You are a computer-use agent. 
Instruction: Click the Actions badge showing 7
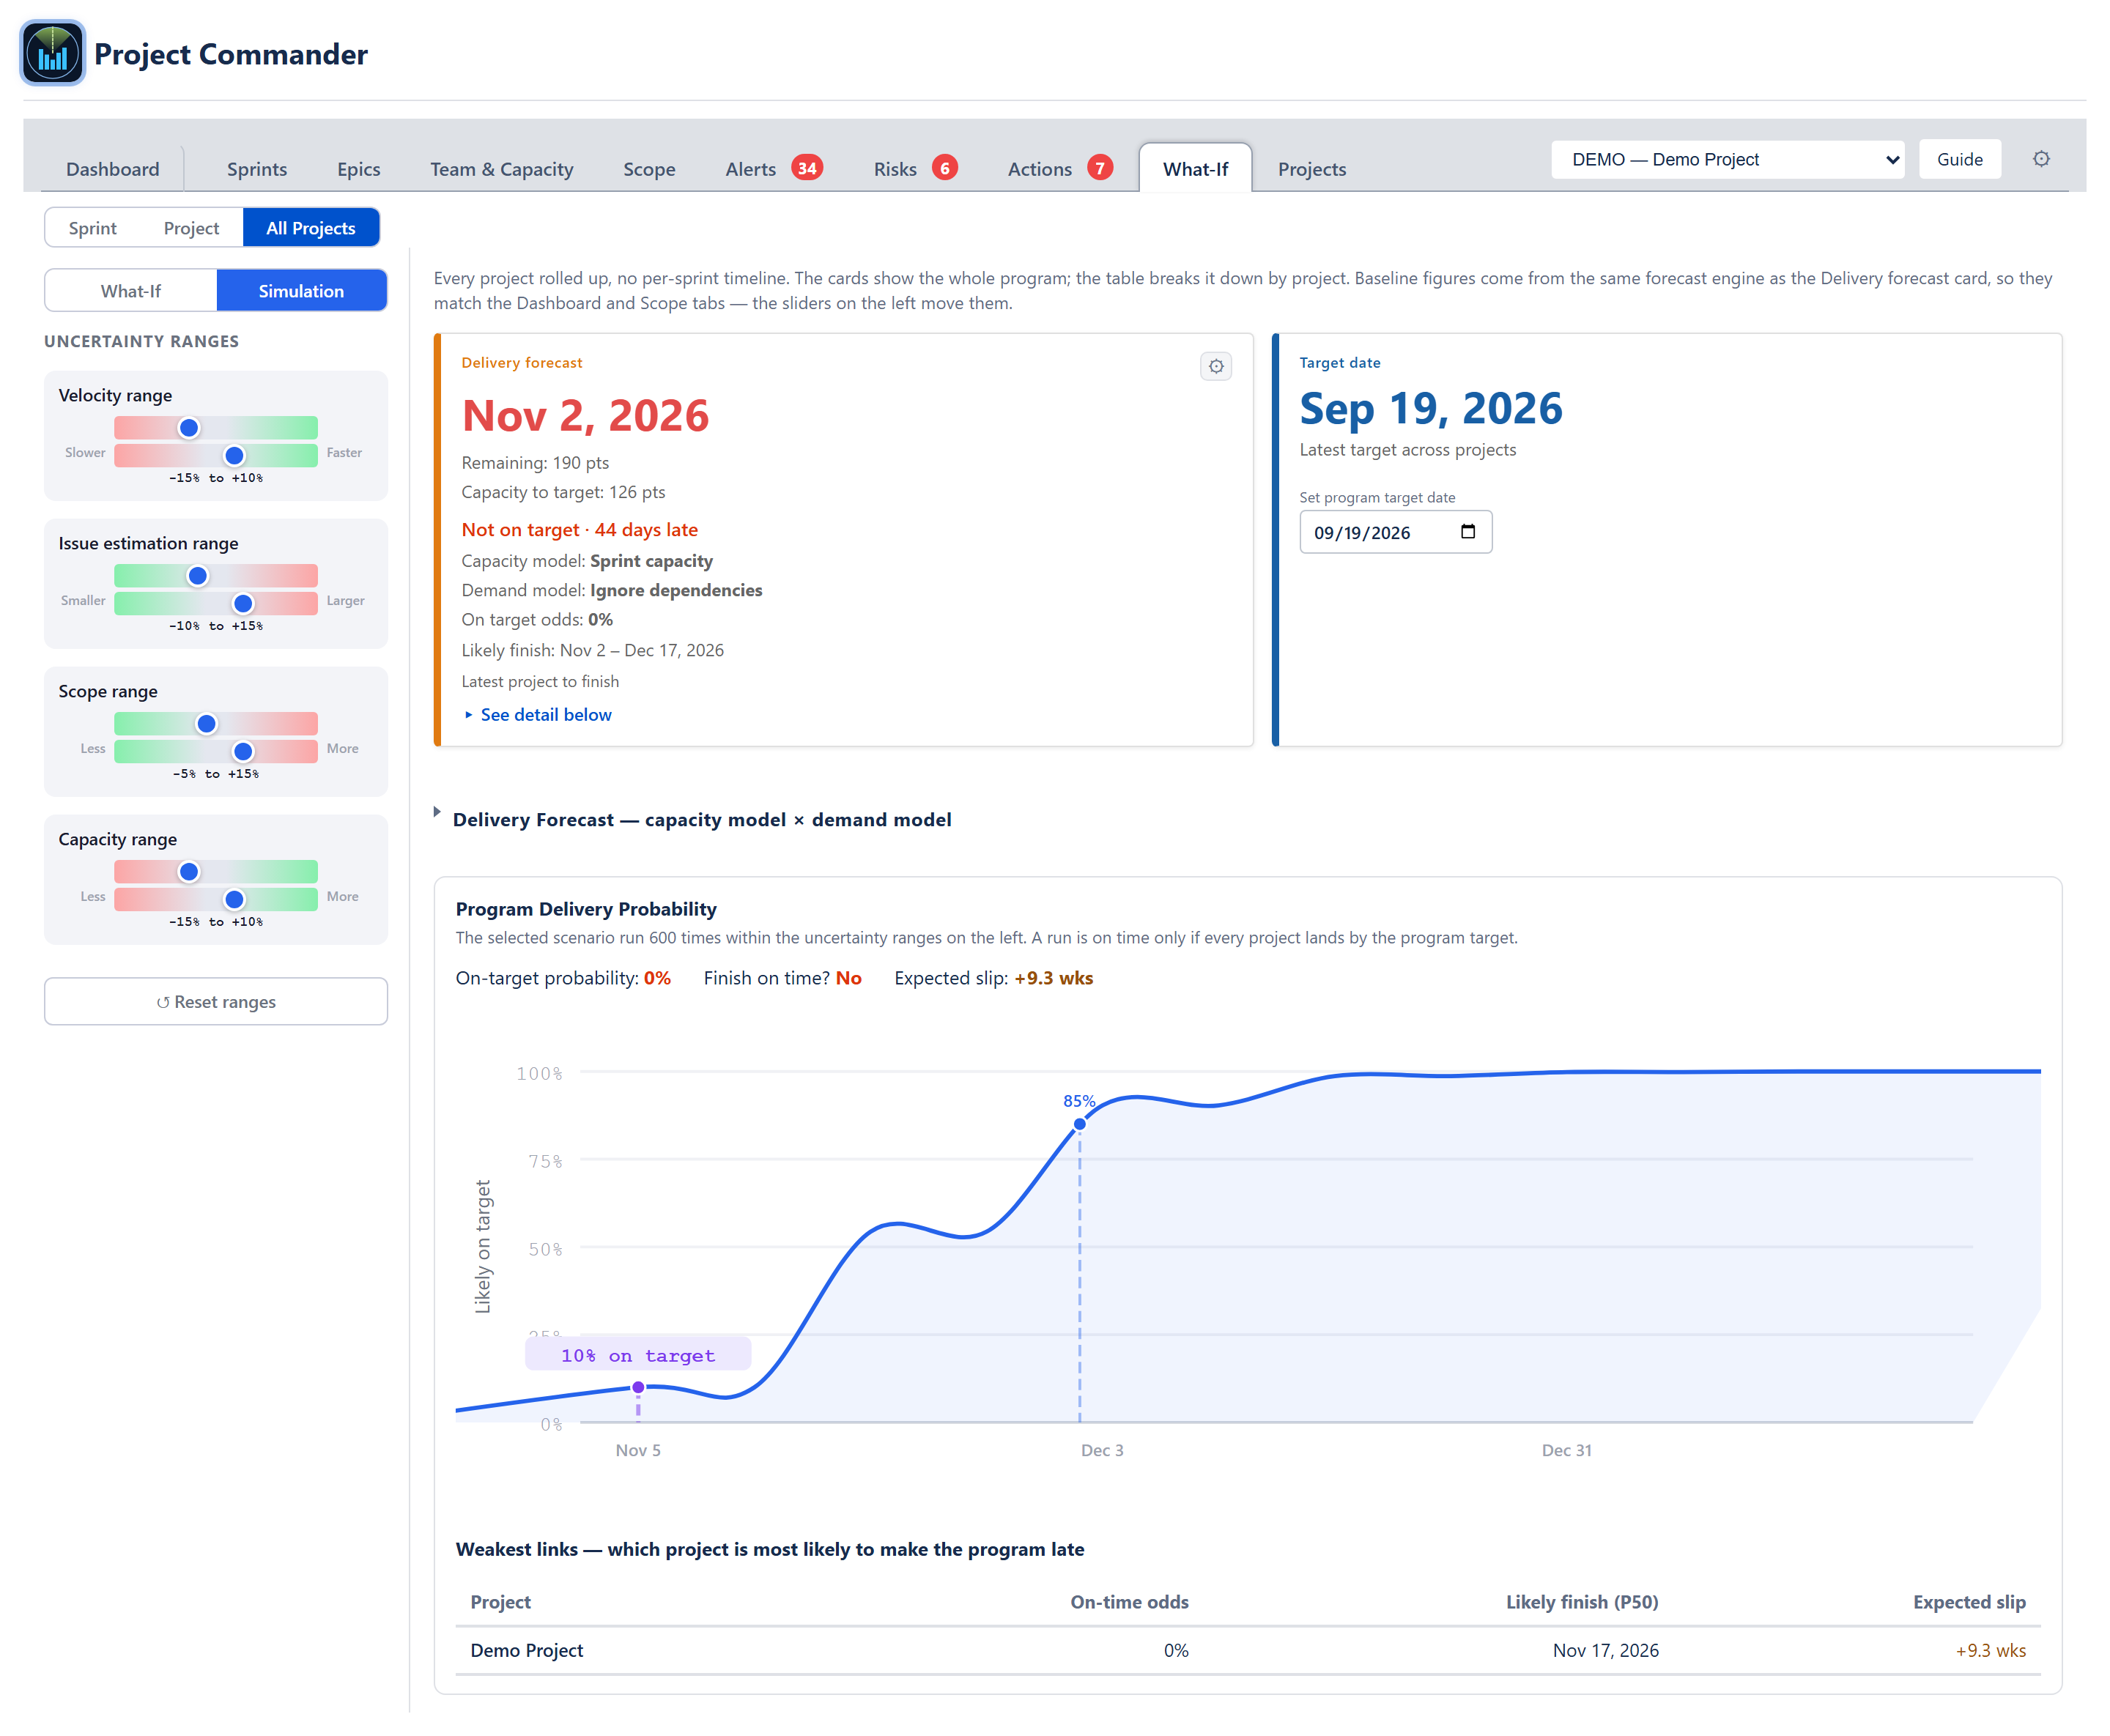tap(1100, 168)
